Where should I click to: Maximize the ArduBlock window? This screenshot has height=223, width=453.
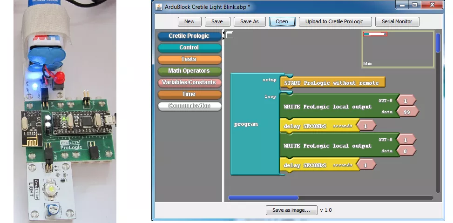click(x=415, y=5)
